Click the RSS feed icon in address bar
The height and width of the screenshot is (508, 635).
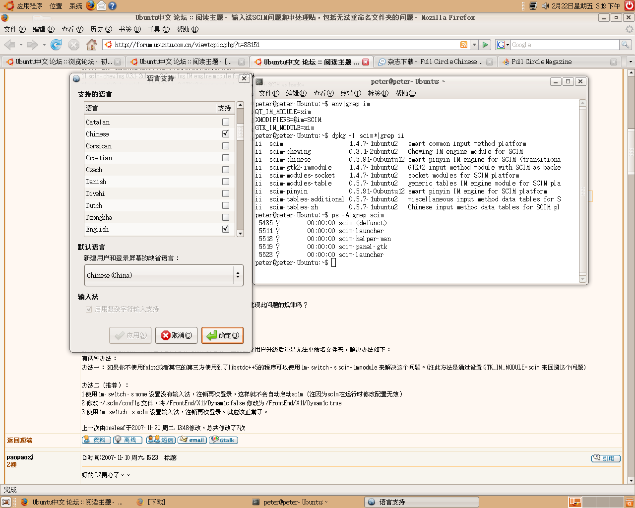[464, 45]
